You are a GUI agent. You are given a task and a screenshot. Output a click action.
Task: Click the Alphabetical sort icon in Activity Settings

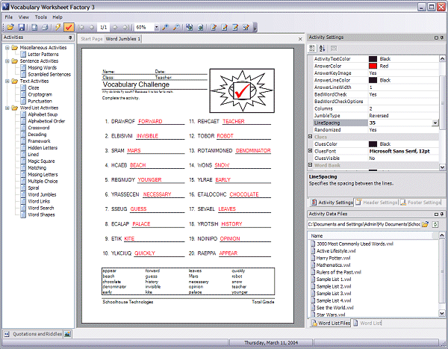point(323,49)
